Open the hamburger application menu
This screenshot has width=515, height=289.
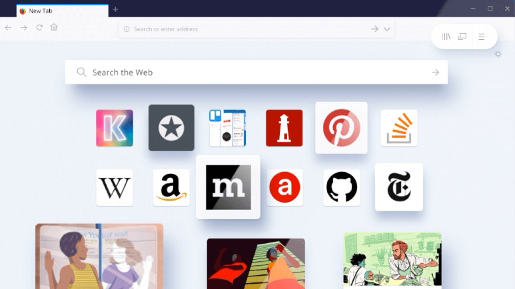482,37
